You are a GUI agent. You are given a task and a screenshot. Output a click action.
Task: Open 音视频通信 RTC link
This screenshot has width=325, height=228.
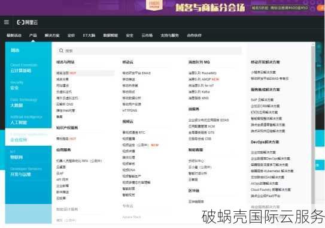(x=133, y=133)
